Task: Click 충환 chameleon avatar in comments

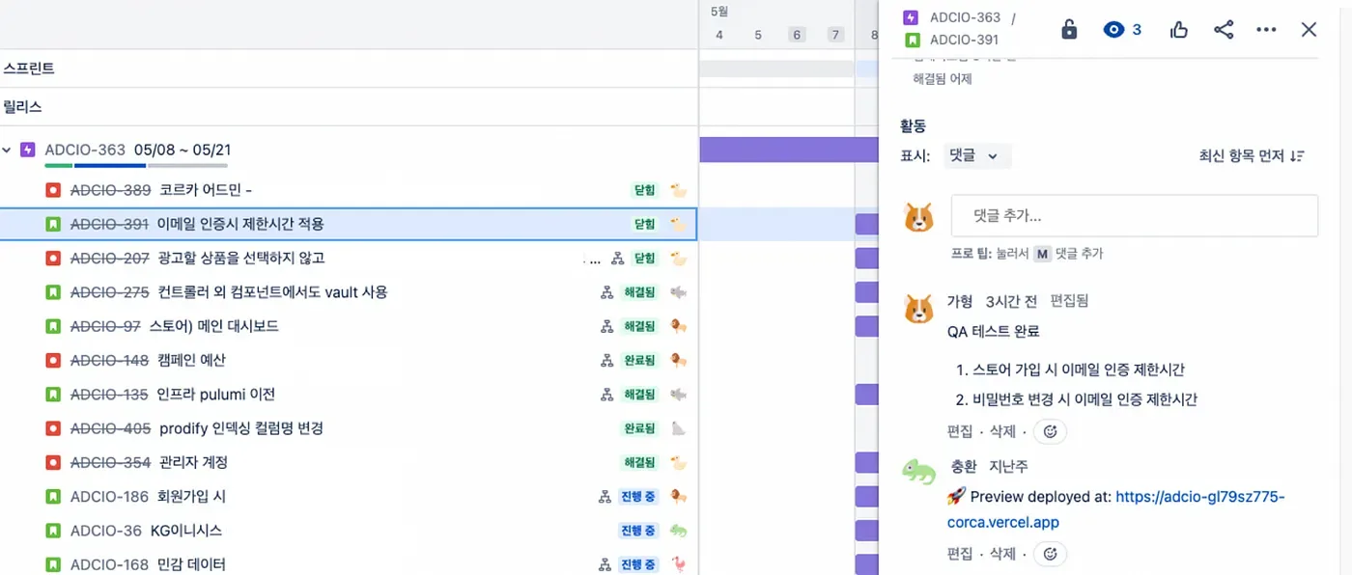Action: (918, 471)
